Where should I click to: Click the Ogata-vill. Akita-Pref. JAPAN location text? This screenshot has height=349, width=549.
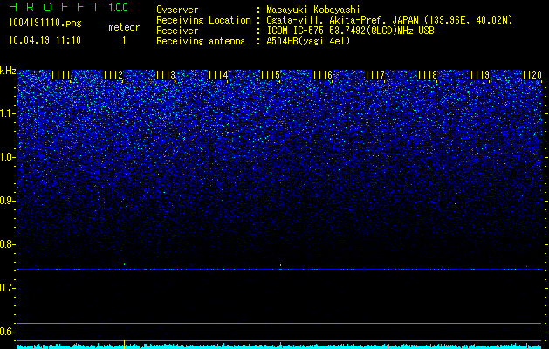pyautogui.click(x=389, y=20)
